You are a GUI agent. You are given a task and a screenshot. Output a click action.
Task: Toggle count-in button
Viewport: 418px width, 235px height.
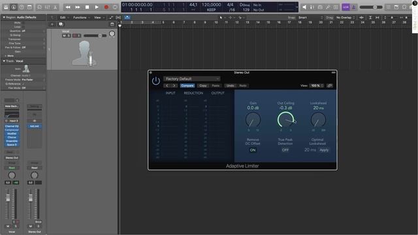346,7
